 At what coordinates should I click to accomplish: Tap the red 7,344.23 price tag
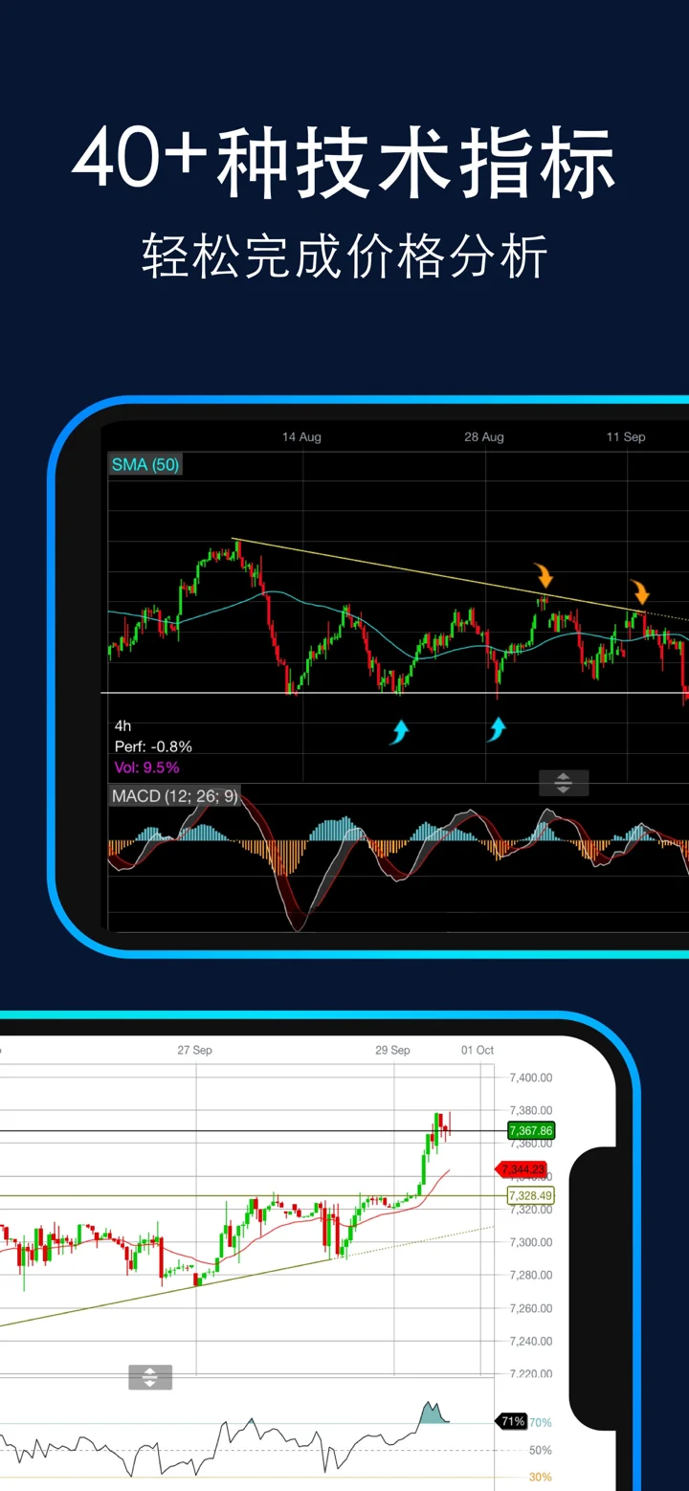(x=522, y=1168)
